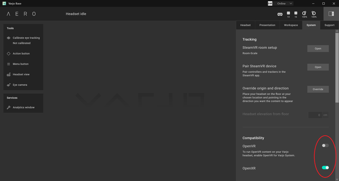This screenshot has width=339, height=181.
Task: Click the wrench Analytics icon
Action: click(x=9, y=108)
